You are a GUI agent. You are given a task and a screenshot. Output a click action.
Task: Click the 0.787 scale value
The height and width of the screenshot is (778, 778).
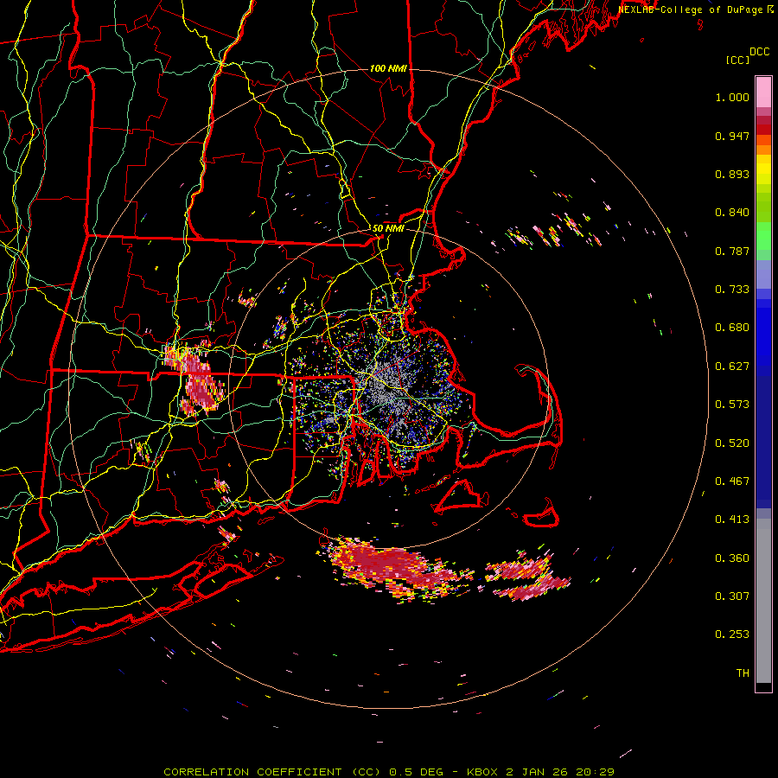tap(732, 251)
